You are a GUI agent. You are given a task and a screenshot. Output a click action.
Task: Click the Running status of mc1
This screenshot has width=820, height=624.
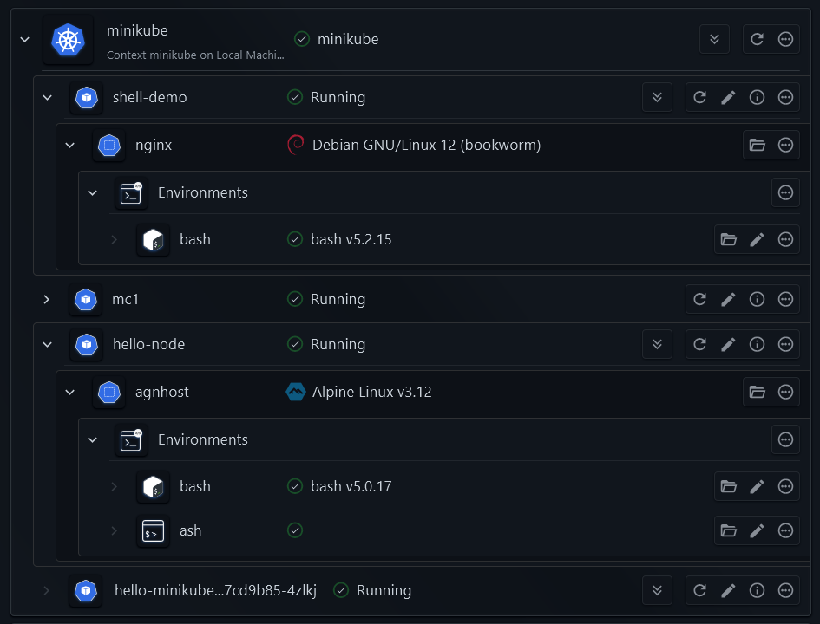338,299
